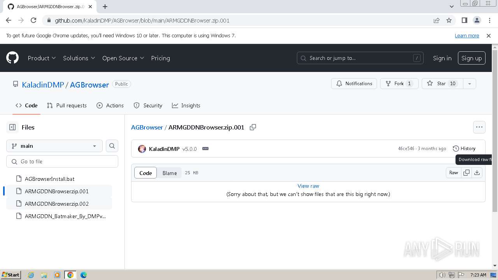Switch to the Insights tab
The image size is (498, 280).
[186, 105]
